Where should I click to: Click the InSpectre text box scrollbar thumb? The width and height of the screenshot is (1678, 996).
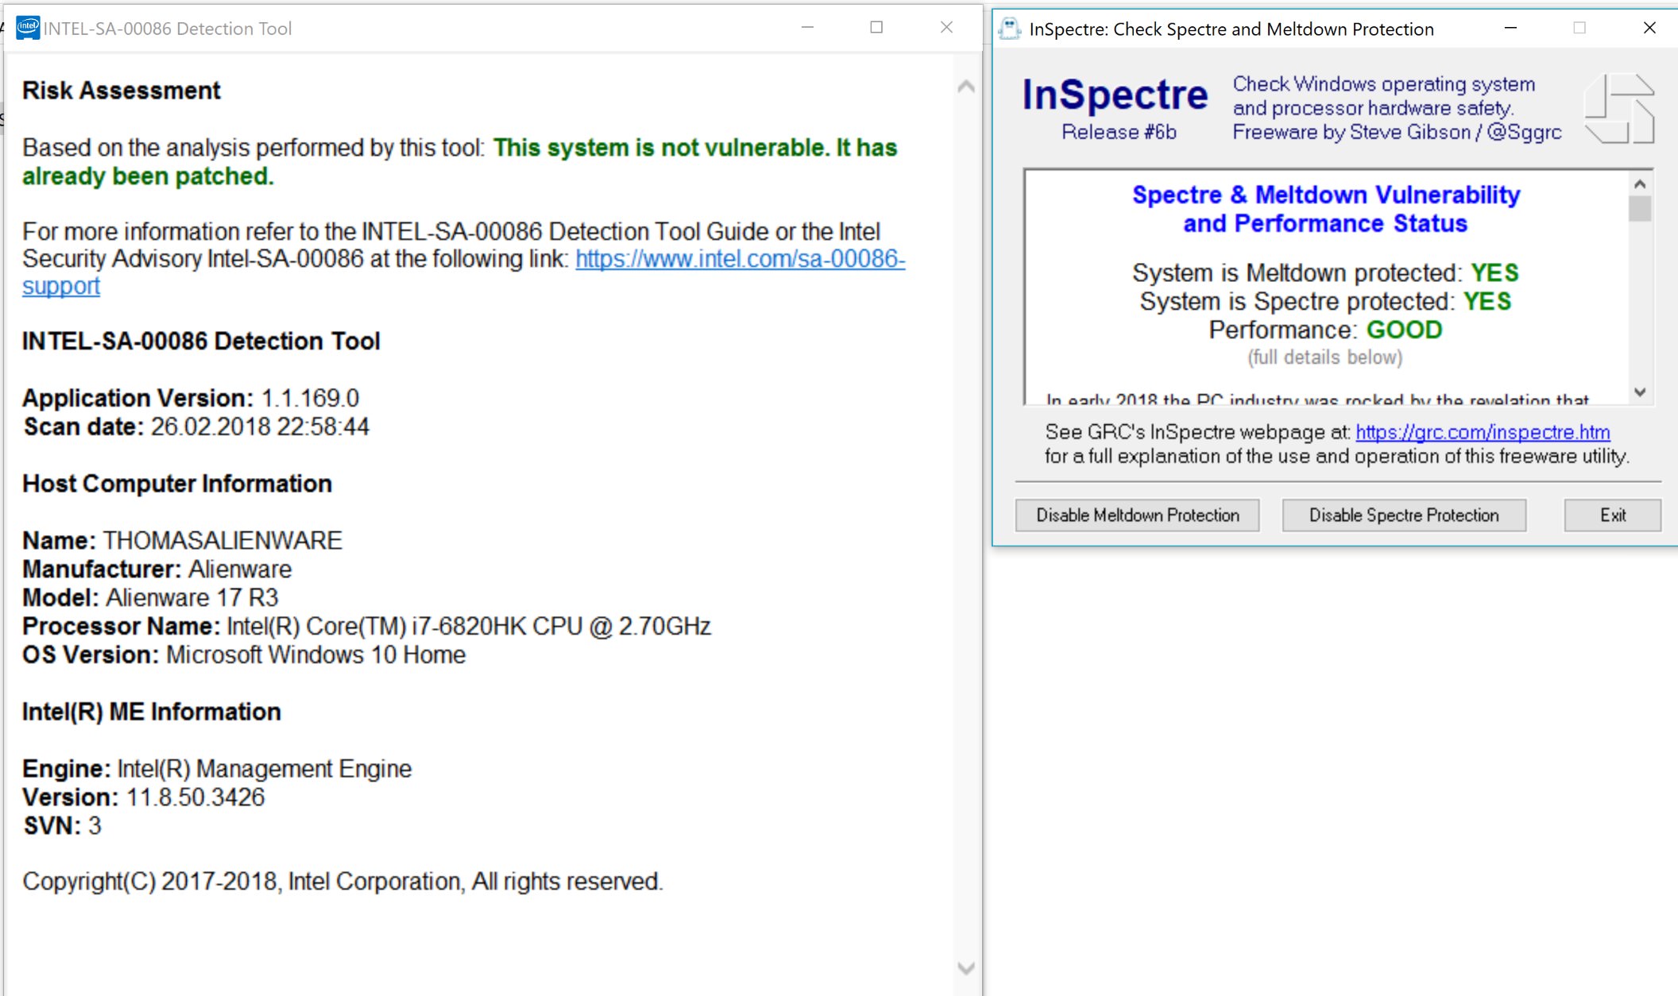click(1640, 209)
